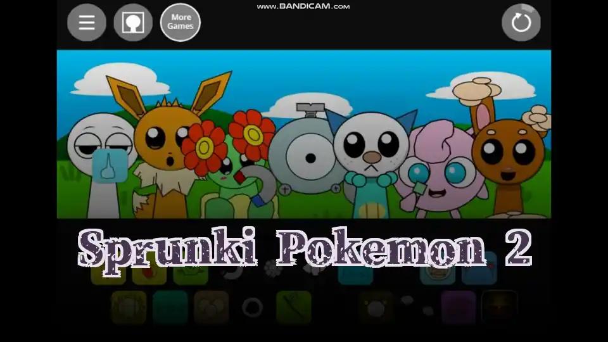The image size is (608, 342).
Task: Select the dimmed teal icon beside olive icon
Action: (x=170, y=307)
